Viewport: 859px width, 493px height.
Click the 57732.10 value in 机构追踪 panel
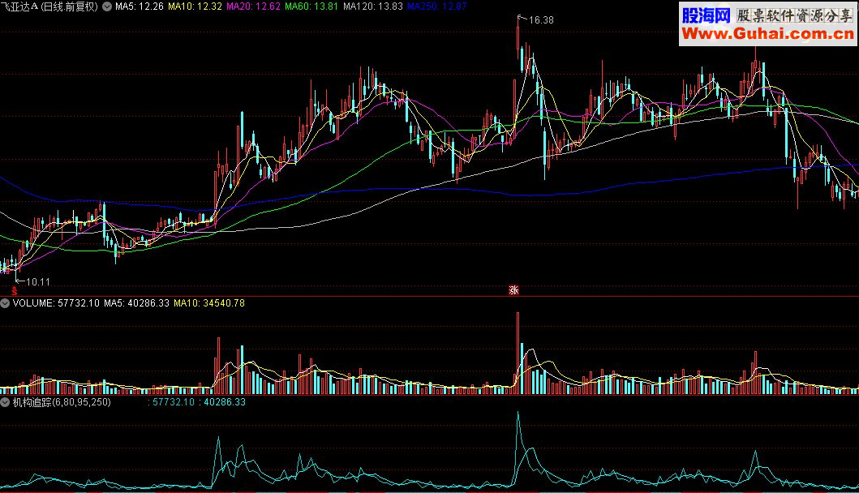(x=173, y=402)
